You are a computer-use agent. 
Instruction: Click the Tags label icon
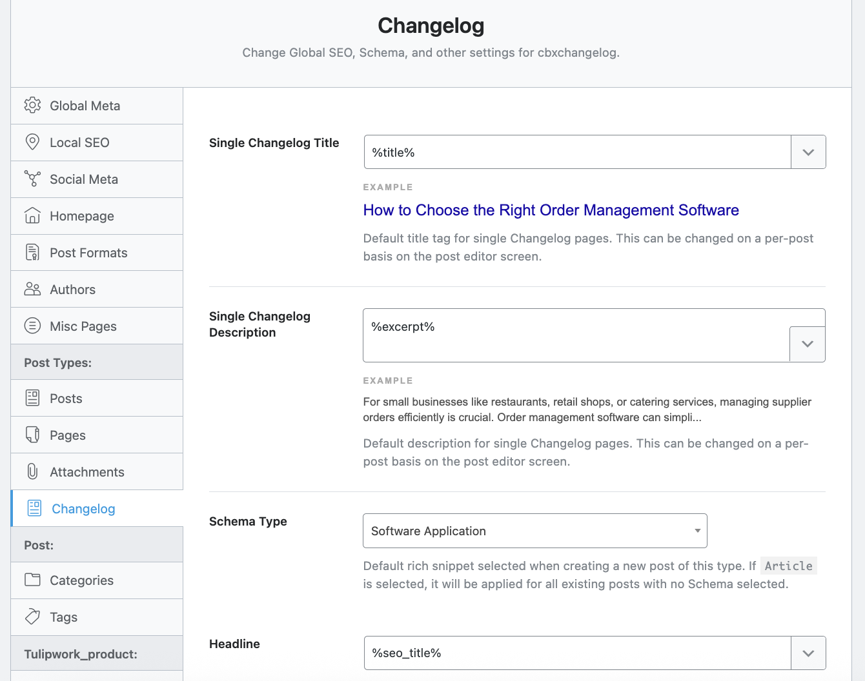coord(32,617)
